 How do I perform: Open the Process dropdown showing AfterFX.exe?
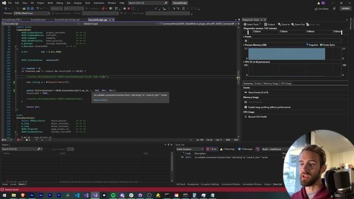[x=32, y=13]
